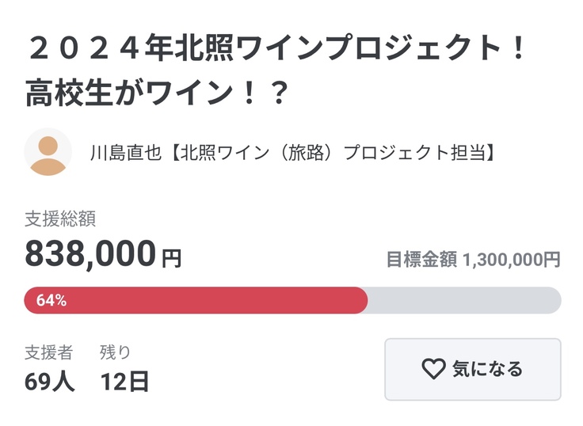Select the 1,300,000円 goal value
583x426 pixels.
512,260
